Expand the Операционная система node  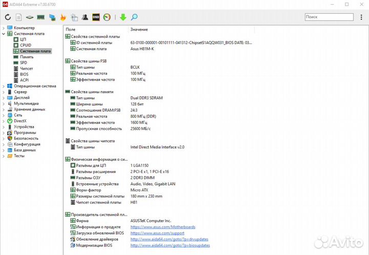pos(3,86)
